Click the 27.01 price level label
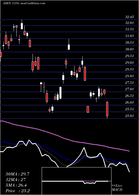The width and height of the screenshot is (139, 195). [130, 89]
